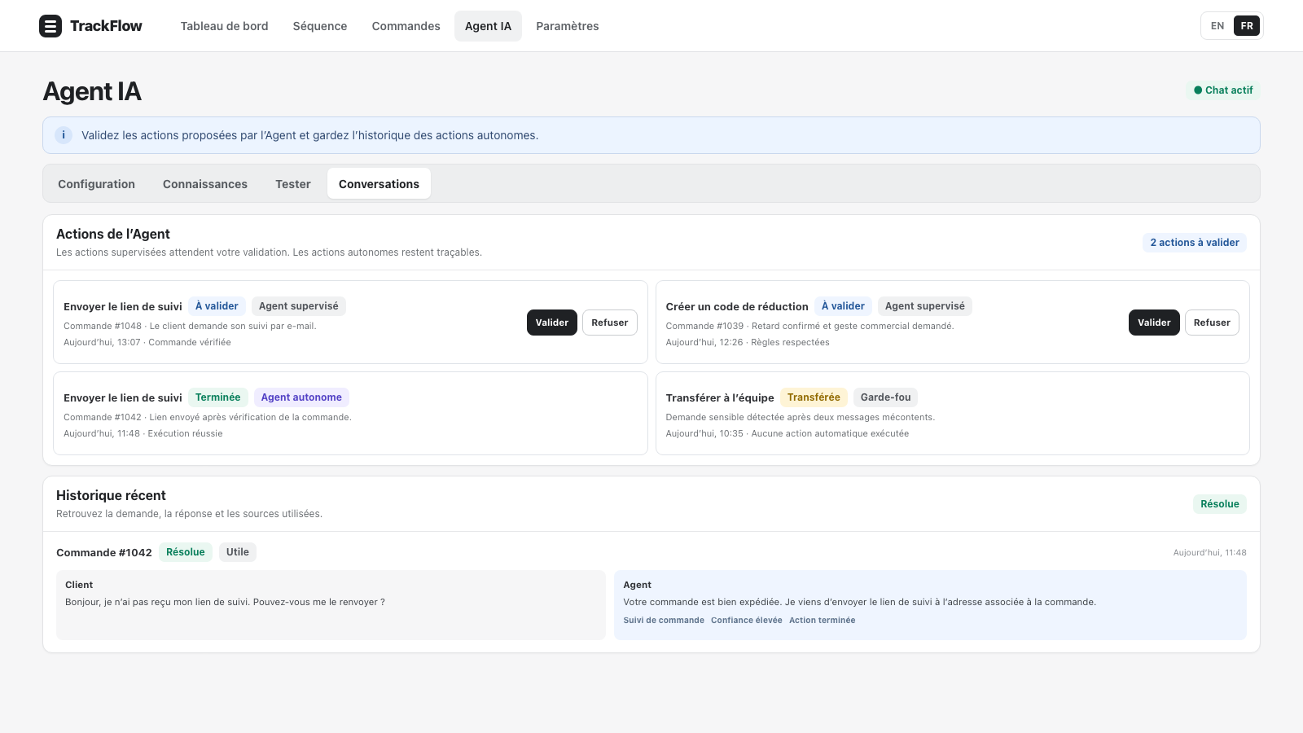Click the "Commande #1039 · Retard confirmé" description
Screen dimensions: 1303x733
tap(809, 327)
